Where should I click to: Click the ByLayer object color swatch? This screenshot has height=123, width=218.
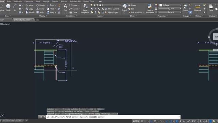160,5
